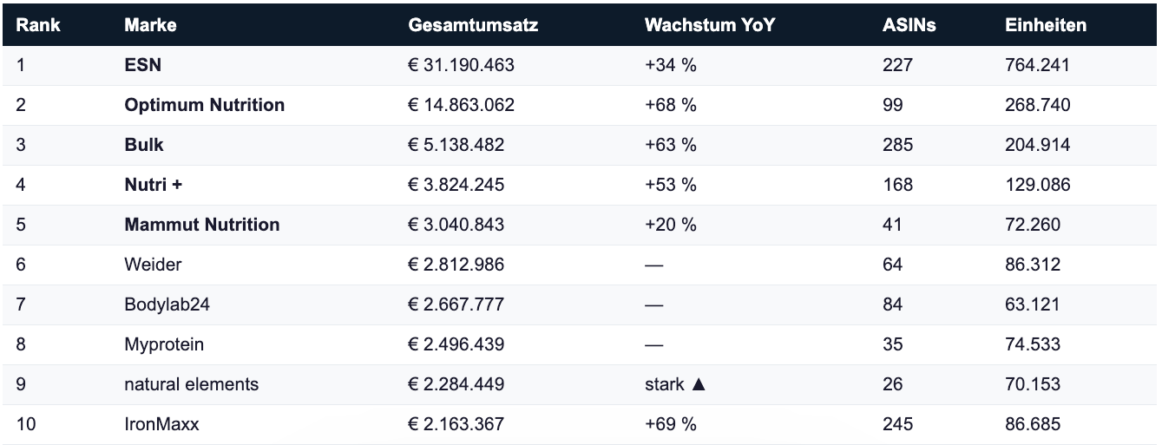
Task: Click the Rank column header
Action: [38, 25]
